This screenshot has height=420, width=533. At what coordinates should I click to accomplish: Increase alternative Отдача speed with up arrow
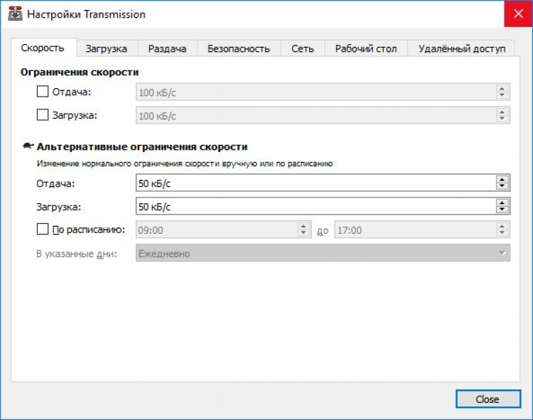[x=502, y=179]
